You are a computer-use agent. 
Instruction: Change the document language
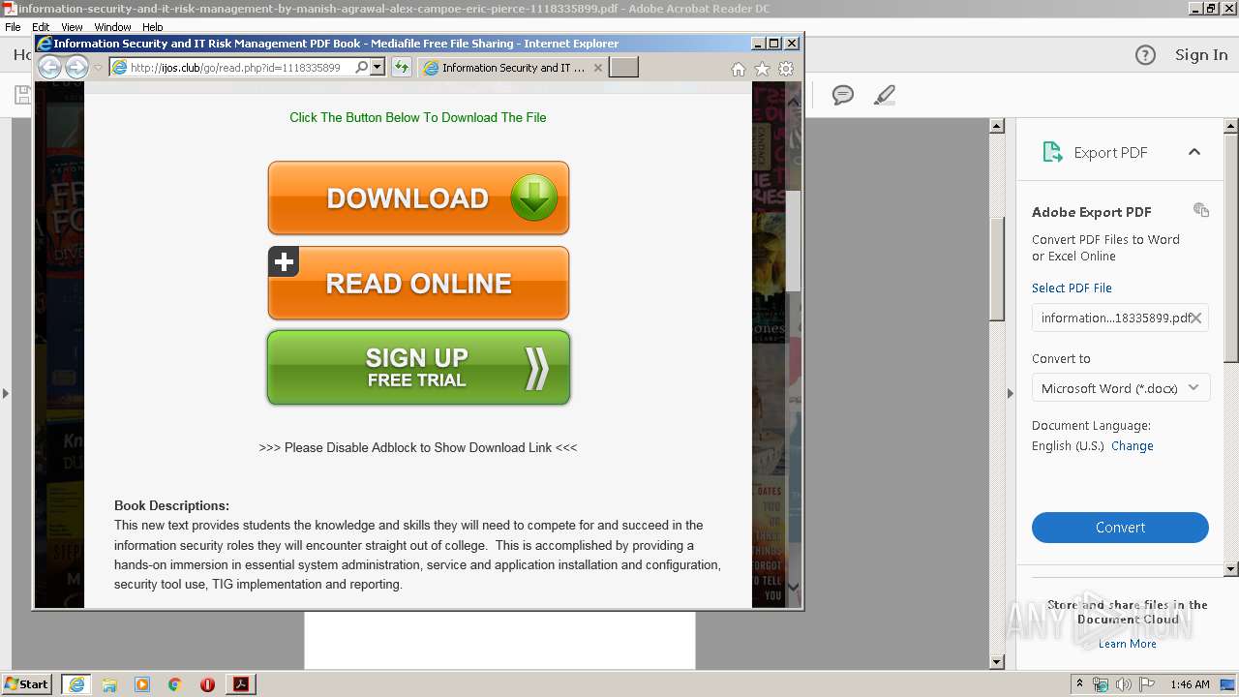click(x=1132, y=446)
